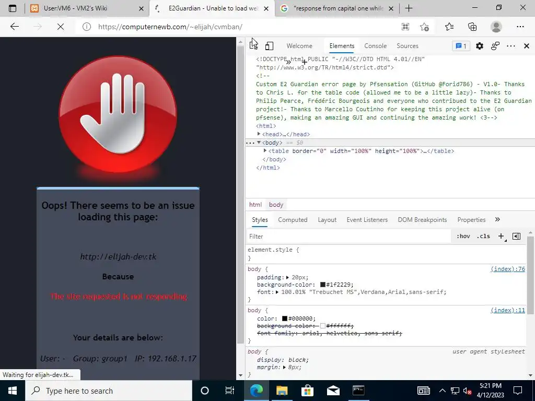The image size is (535, 401).
Task: Toggle the .cls class editor
Action: [483, 236]
